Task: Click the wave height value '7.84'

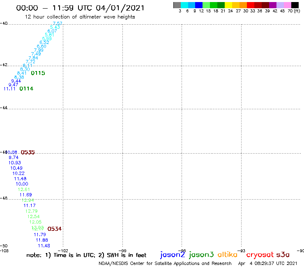Action: point(33,58)
